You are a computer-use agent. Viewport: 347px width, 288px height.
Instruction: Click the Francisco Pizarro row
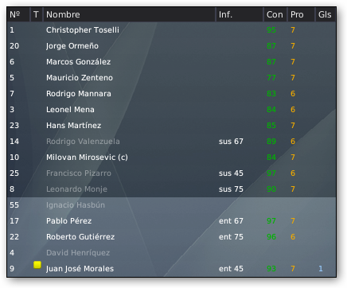click(171, 173)
